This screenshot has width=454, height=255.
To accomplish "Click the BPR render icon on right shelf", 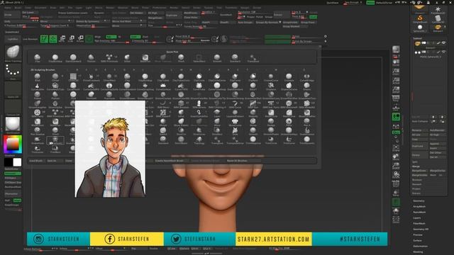I will [396, 50].
